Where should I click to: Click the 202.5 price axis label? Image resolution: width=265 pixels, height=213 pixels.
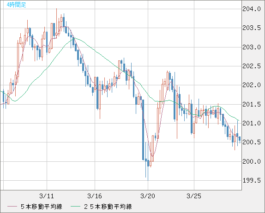click(252, 66)
